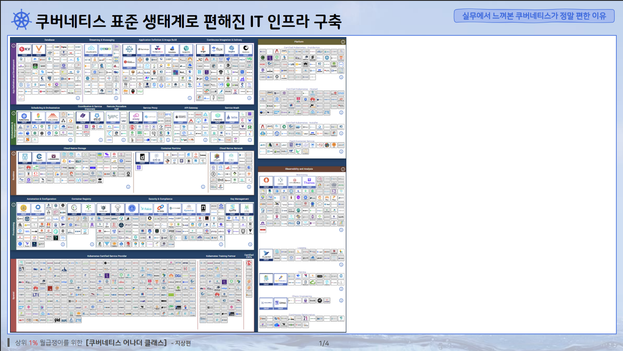
Task: Open the Kubernetes card in Scheduling & Orchestration
Action: (24, 118)
